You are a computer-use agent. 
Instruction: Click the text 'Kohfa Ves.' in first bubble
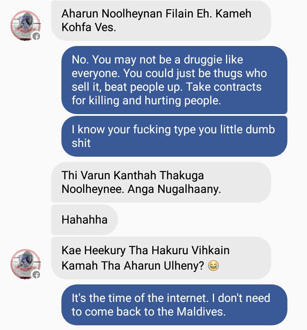point(89,27)
